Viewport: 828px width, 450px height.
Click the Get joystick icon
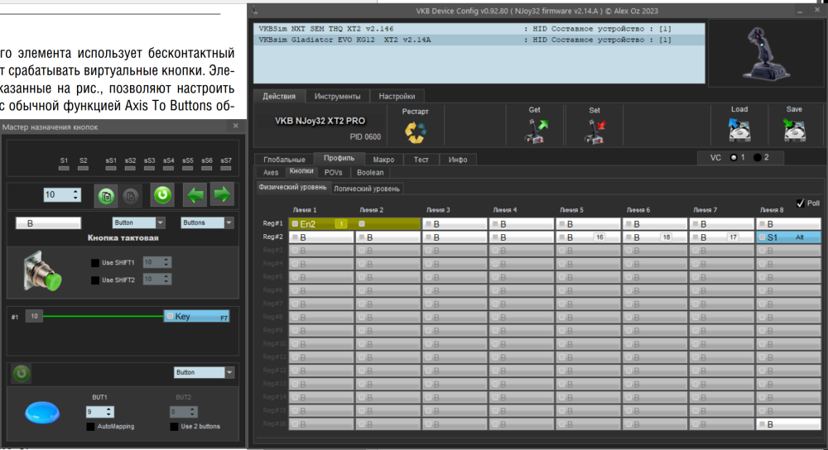[536, 131]
